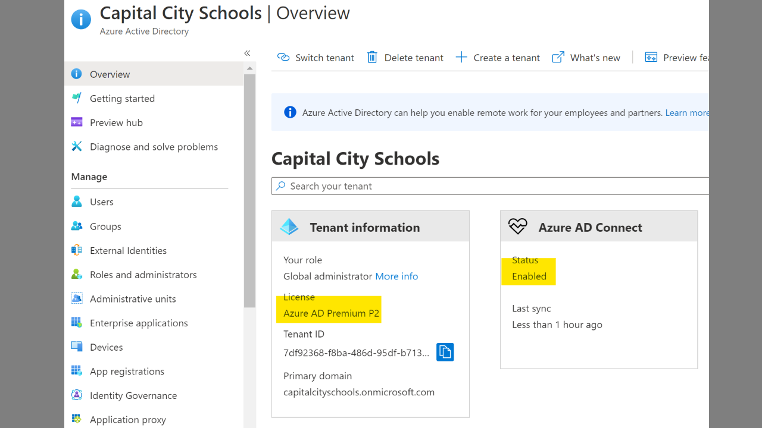Click the Switch tenant link icon
Image resolution: width=762 pixels, height=428 pixels.
tap(283, 57)
